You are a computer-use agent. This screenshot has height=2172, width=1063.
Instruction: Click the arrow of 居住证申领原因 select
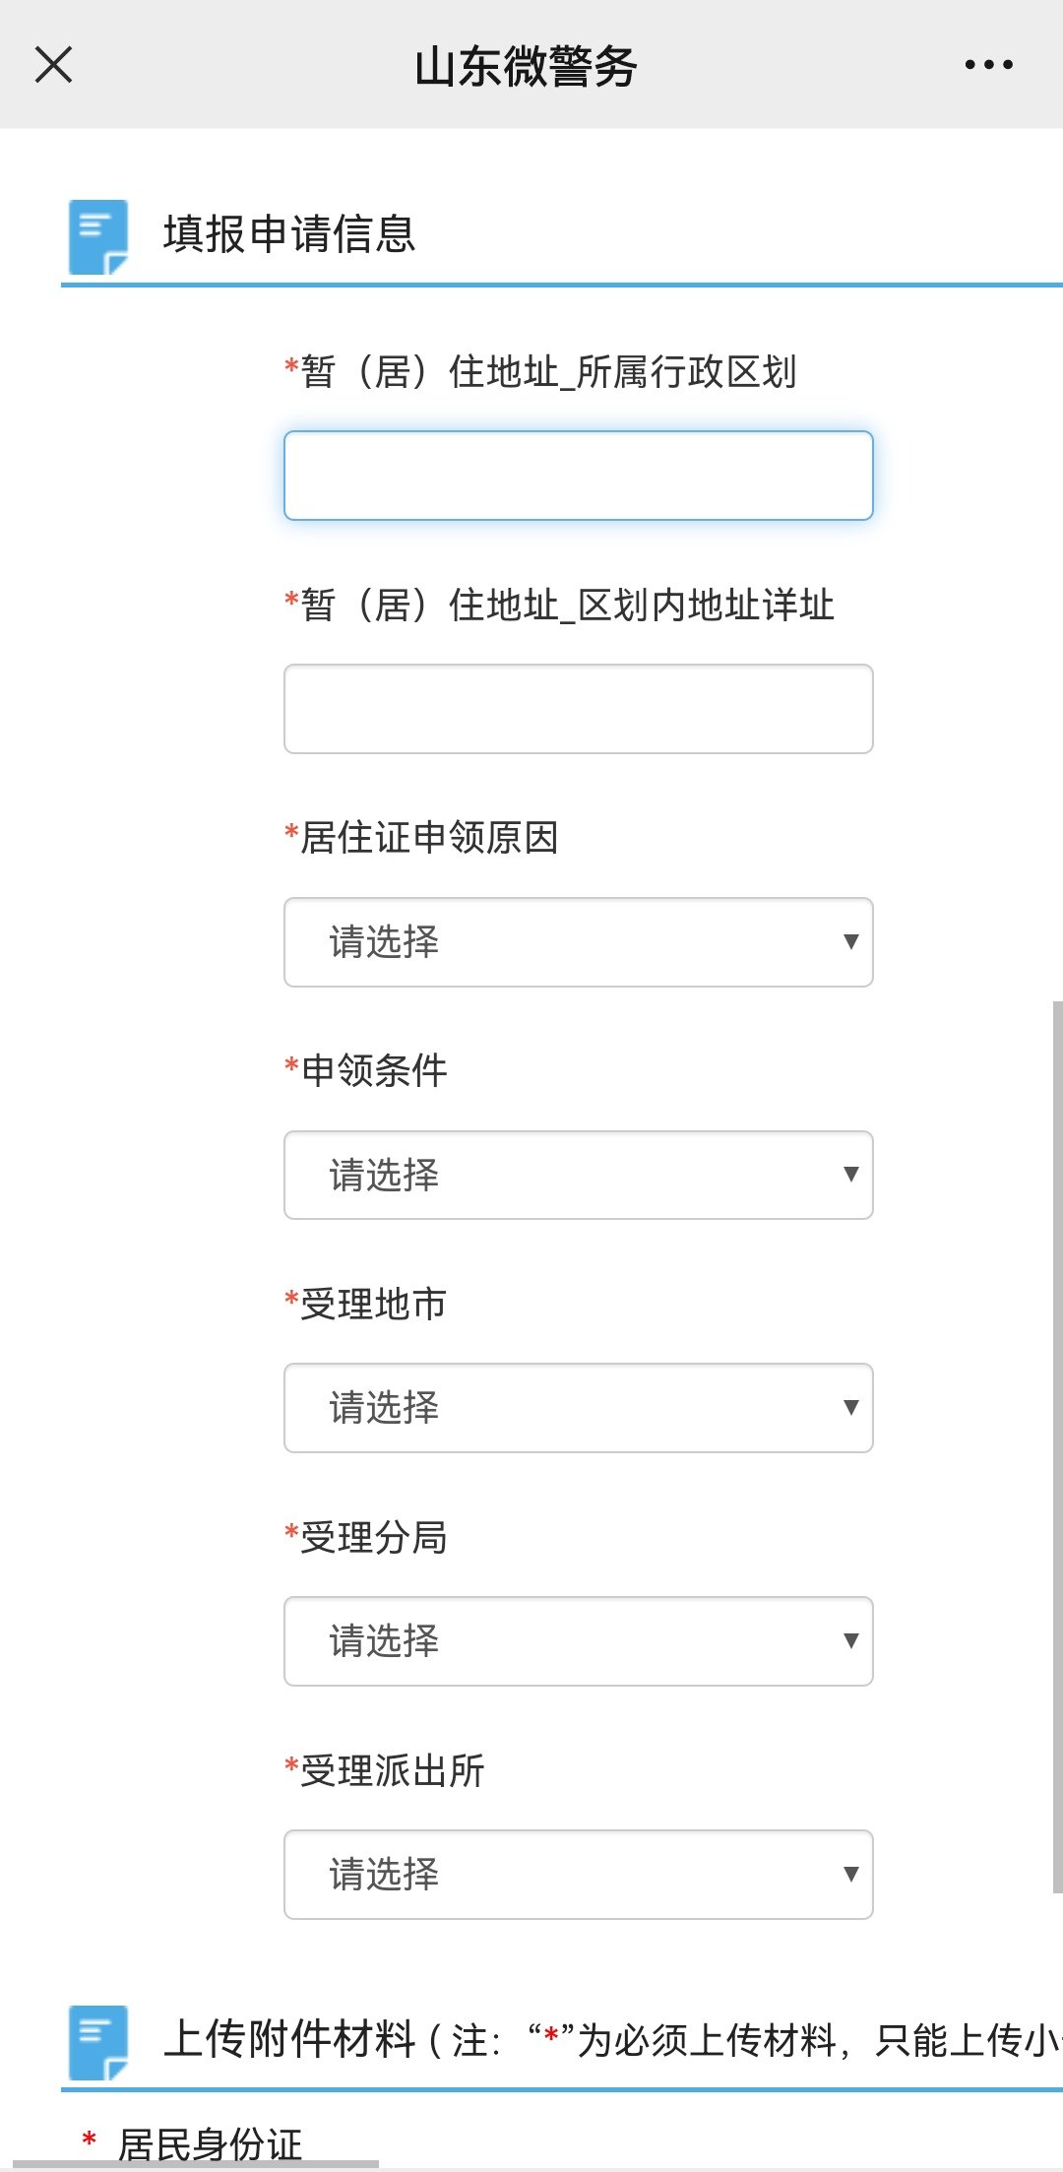point(850,942)
